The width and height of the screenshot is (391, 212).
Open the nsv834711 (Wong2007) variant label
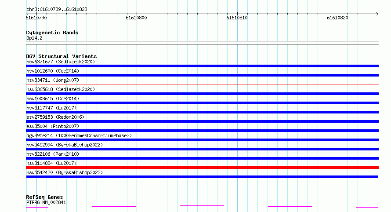click(x=53, y=80)
